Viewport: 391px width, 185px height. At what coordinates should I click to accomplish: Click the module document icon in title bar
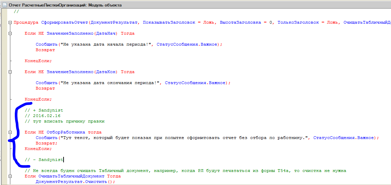click(x=5, y=5)
